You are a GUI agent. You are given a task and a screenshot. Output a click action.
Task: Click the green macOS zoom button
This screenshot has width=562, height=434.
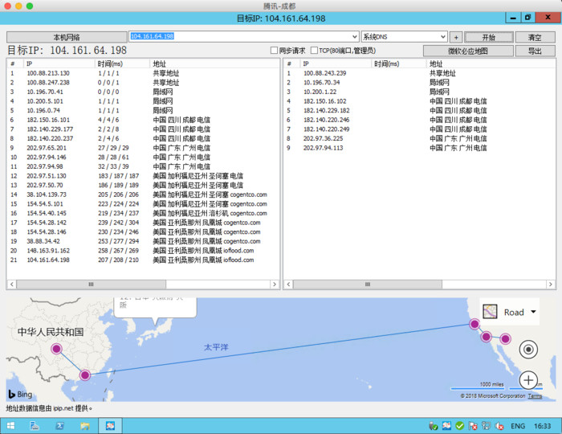click(30, 6)
